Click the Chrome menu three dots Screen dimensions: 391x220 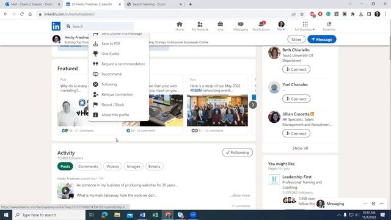click(x=386, y=14)
